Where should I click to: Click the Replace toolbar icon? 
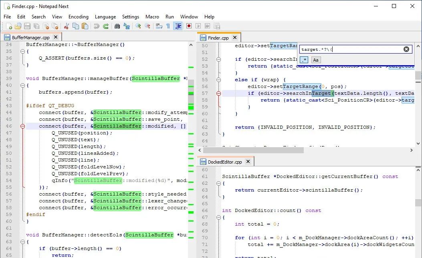[x=127, y=26]
